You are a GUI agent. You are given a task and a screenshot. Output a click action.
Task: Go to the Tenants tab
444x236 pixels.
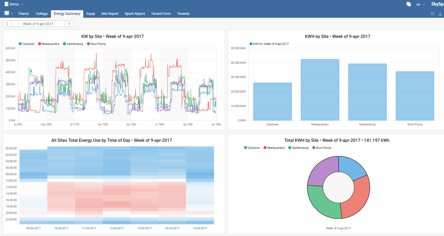point(183,14)
